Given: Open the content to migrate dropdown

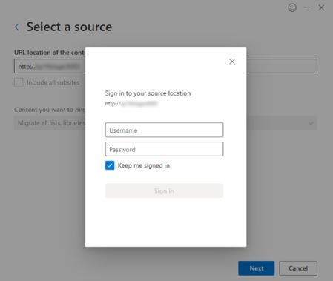Looking at the screenshot, I should coord(165,123).
